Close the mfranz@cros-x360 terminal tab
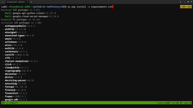Image resolution: width=193 pixels, height=108 pixels. (x=27, y=2)
